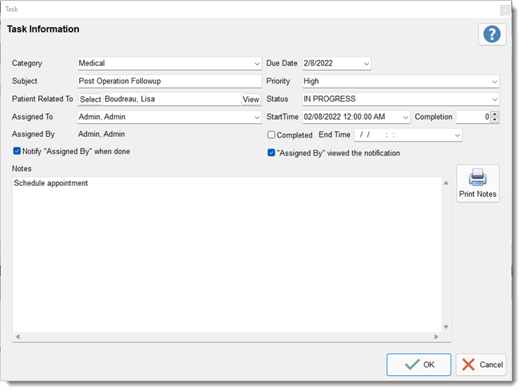The width and height of the screenshot is (523, 392).
Task: Click the Print Notes printer button
Action: pyautogui.click(x=478, y=183)
